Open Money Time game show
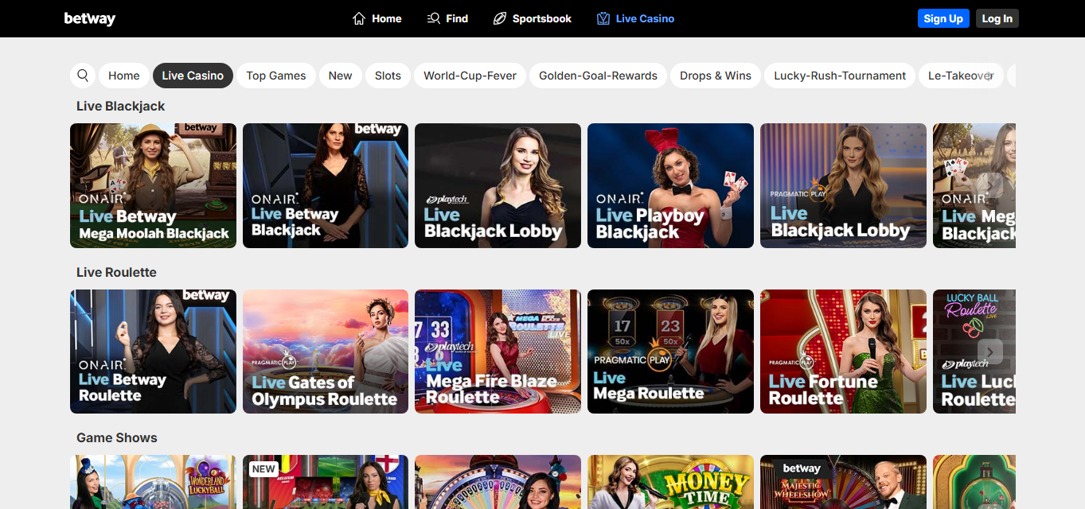1085x509 pixels. [670, 482]
